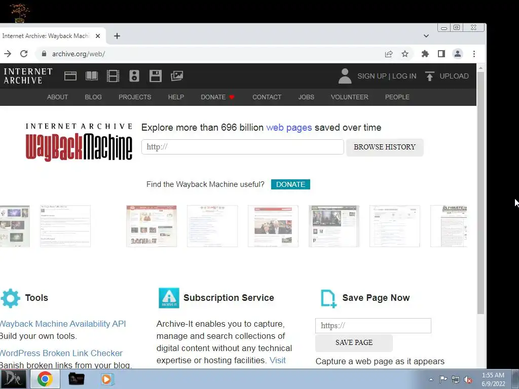Toggle the Chrome side panel icon
519x389 pixels.
pyautogui.click(x=441, y=54)
